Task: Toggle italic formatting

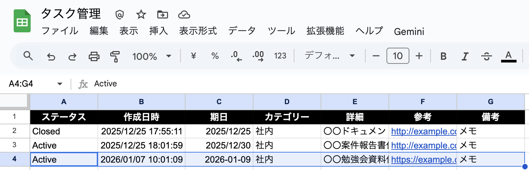Action: (465, 56)
